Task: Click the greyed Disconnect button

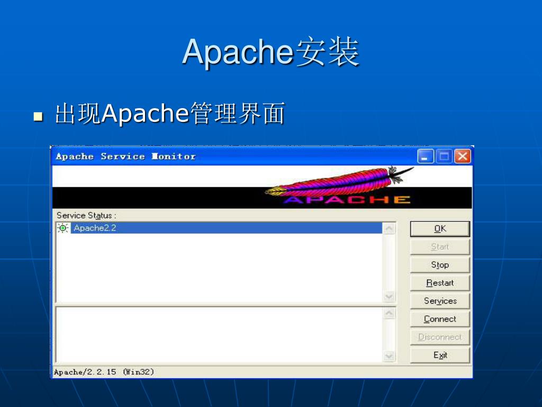Action: coord(440,337)
